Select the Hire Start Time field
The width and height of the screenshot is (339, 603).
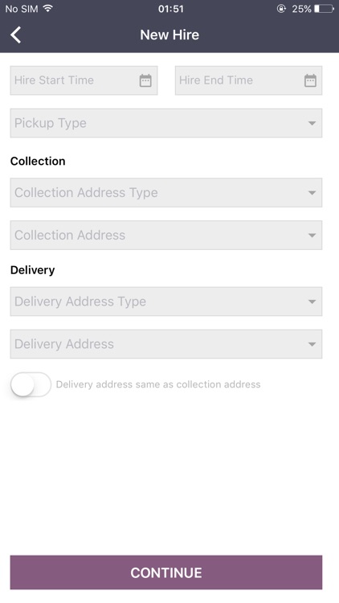click(84, 80)
